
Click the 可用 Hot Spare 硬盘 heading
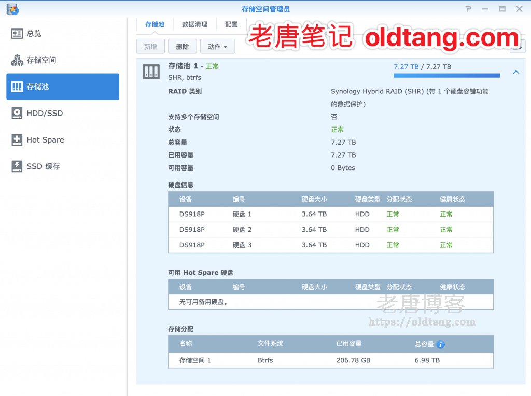201,273
